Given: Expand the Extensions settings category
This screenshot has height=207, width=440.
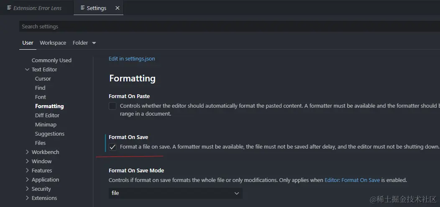Looking at the screenshot, I should (27, 198).
